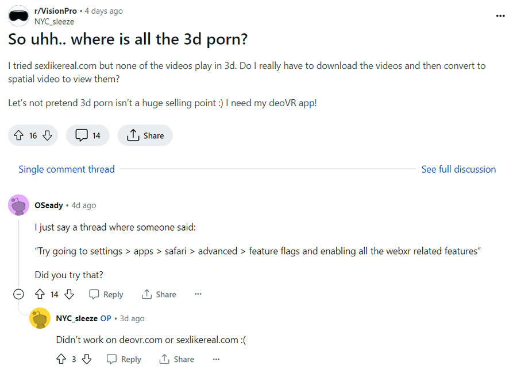
Task: Select Single comment thread link
Action: (x=67, y=169)
